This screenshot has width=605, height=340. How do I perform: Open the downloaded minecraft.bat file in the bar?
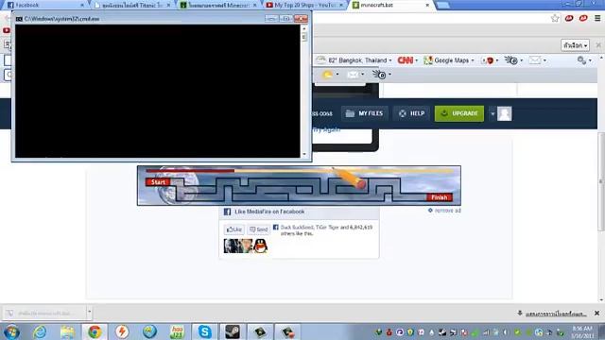coord(44,313)
